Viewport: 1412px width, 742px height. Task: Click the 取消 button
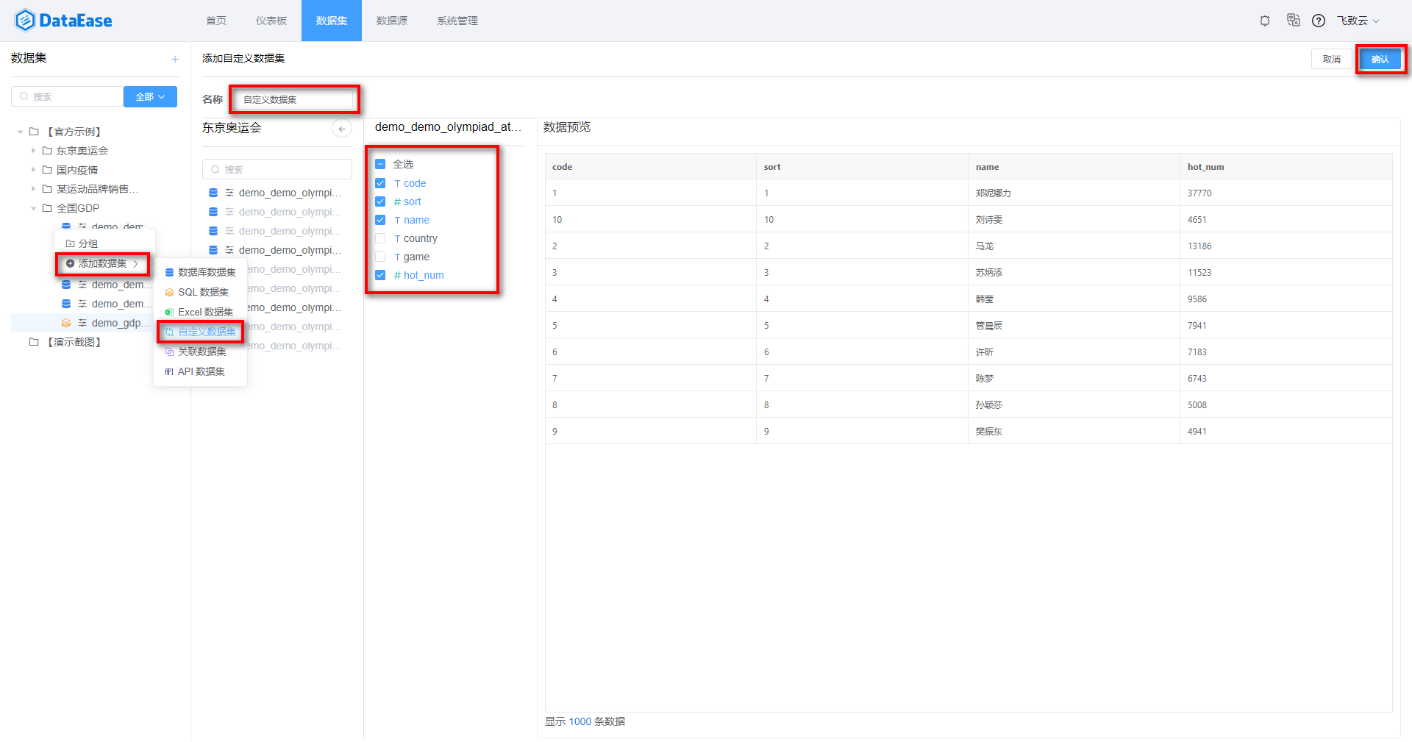pyautogui.click(x=1331, y=59)
